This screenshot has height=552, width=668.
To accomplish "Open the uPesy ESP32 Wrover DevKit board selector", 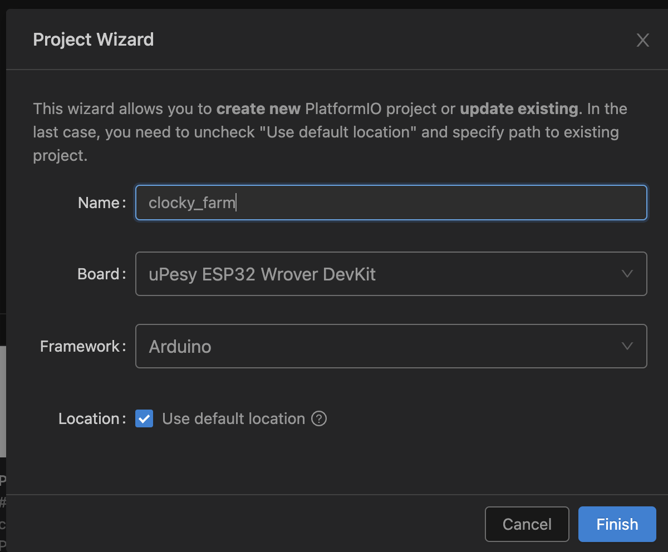I will click(390, 274).
